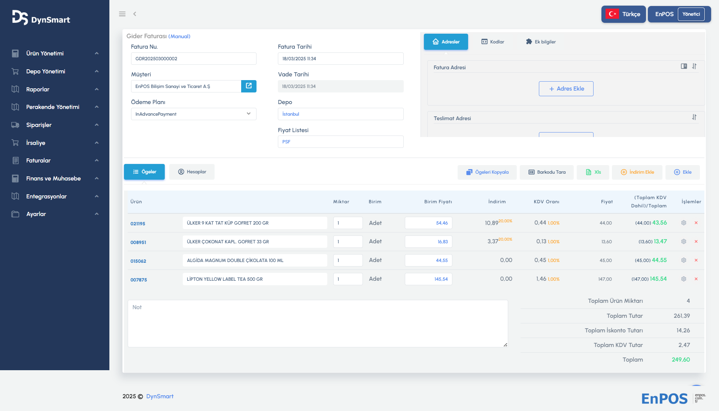Click the hamburger menu icon
This screenshot has width=719, height=411.
tap(122, 14)
